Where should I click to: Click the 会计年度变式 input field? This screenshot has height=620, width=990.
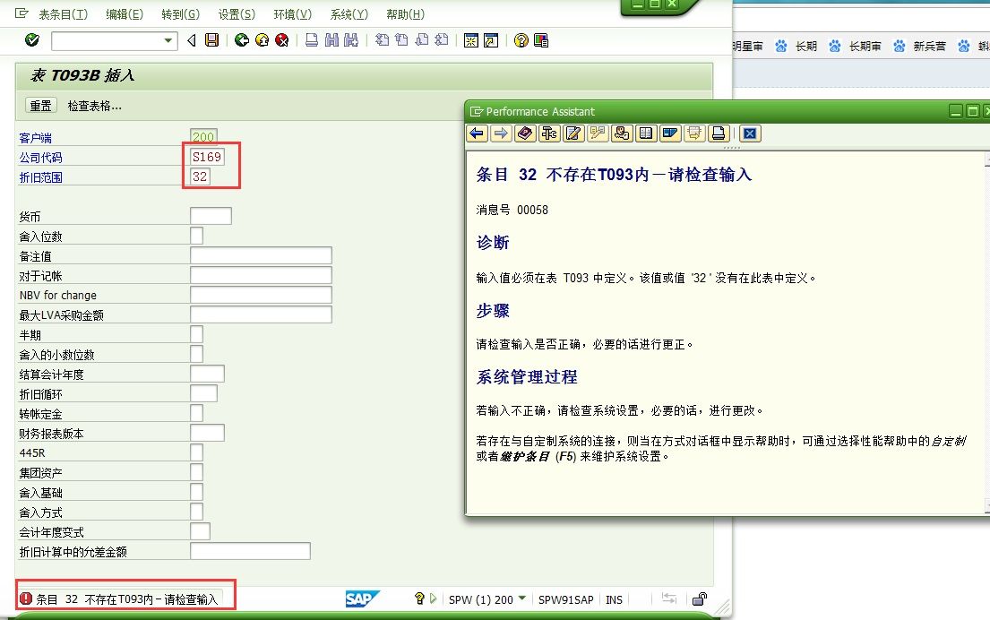click(200, 531)
